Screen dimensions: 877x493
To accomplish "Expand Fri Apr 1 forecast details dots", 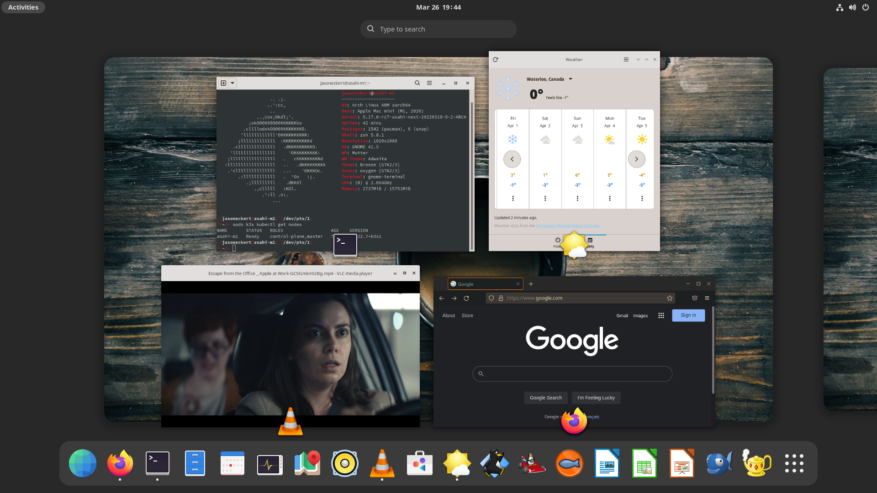I will (x=513, y=198).
